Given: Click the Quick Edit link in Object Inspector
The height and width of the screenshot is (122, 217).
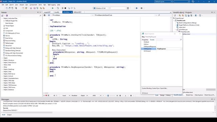Looking at the screenshot, I should click(x=164, y=88).
